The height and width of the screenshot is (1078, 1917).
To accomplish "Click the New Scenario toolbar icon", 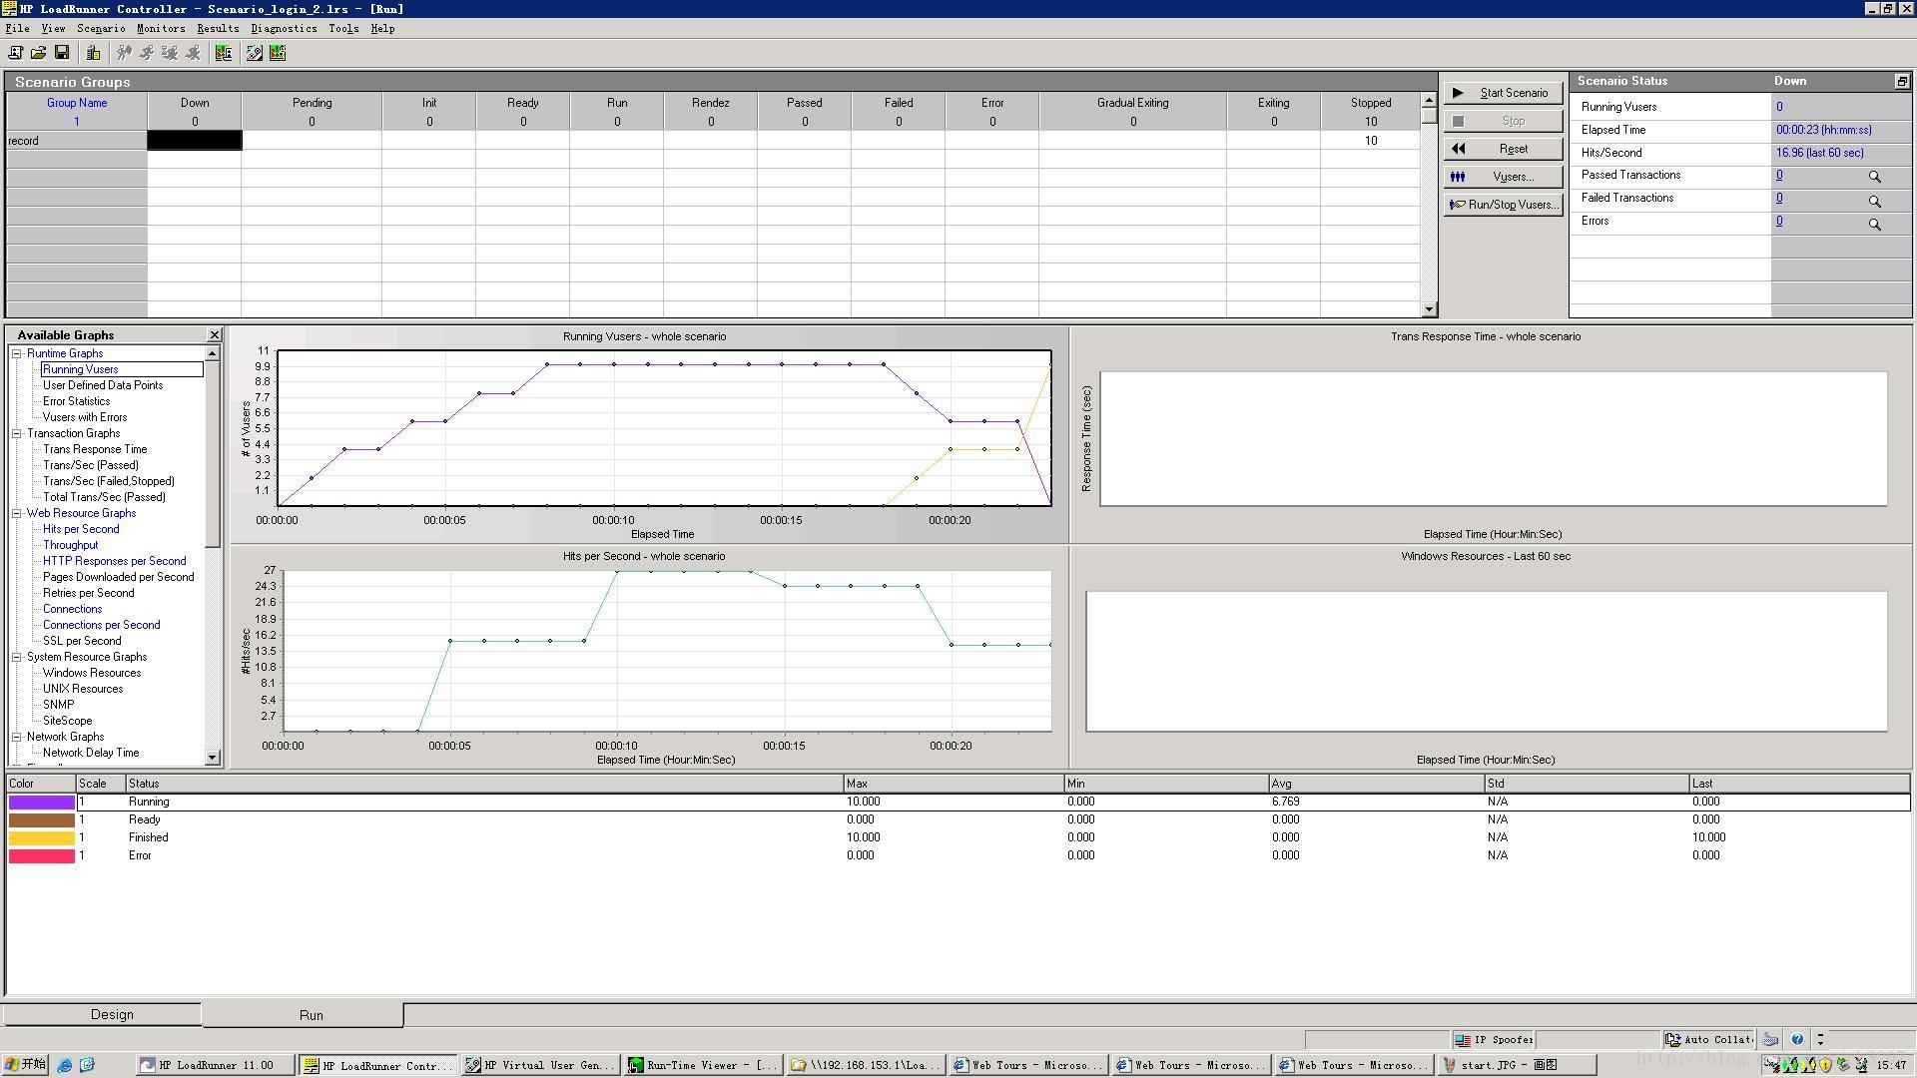I will click(15, 53).
